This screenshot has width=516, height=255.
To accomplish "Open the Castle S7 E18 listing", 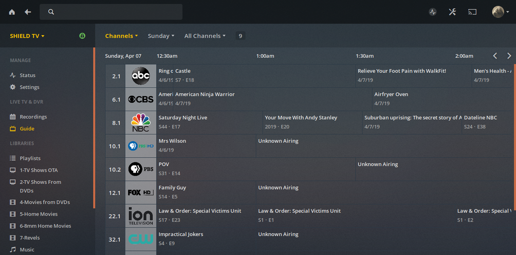I will [x=264, y=76].
